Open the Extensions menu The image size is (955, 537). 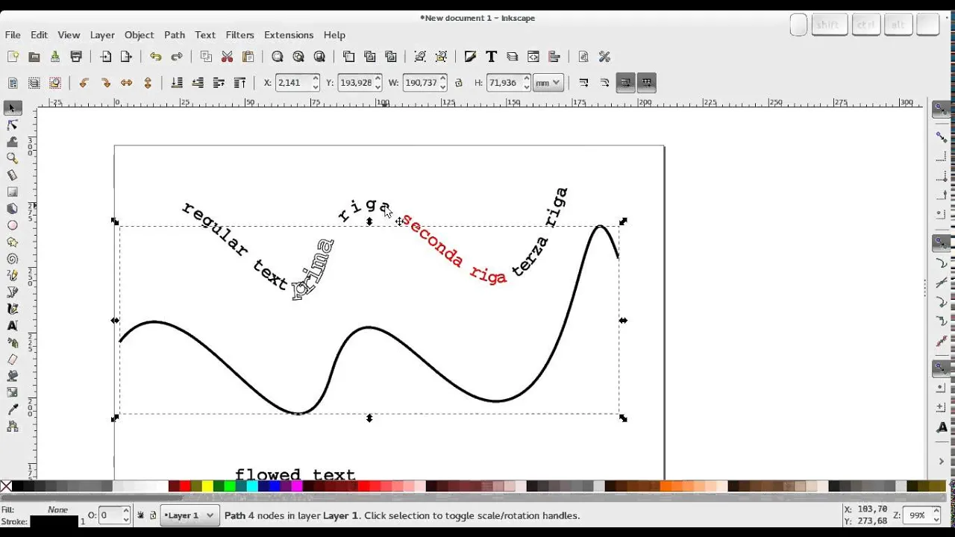coord(289,35)
